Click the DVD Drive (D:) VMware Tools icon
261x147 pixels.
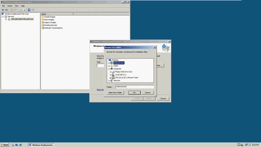pos(113,78)
